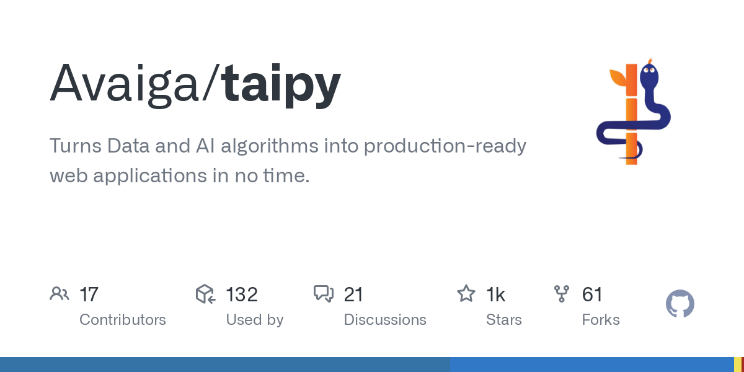The width and height of the screenshot is (744, 372).
Task: Click the 1k stars count
Action: coord(496,294)
